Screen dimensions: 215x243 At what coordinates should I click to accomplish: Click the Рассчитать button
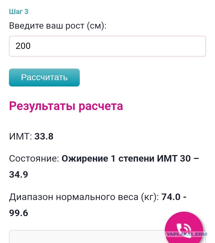click(44, 78)
